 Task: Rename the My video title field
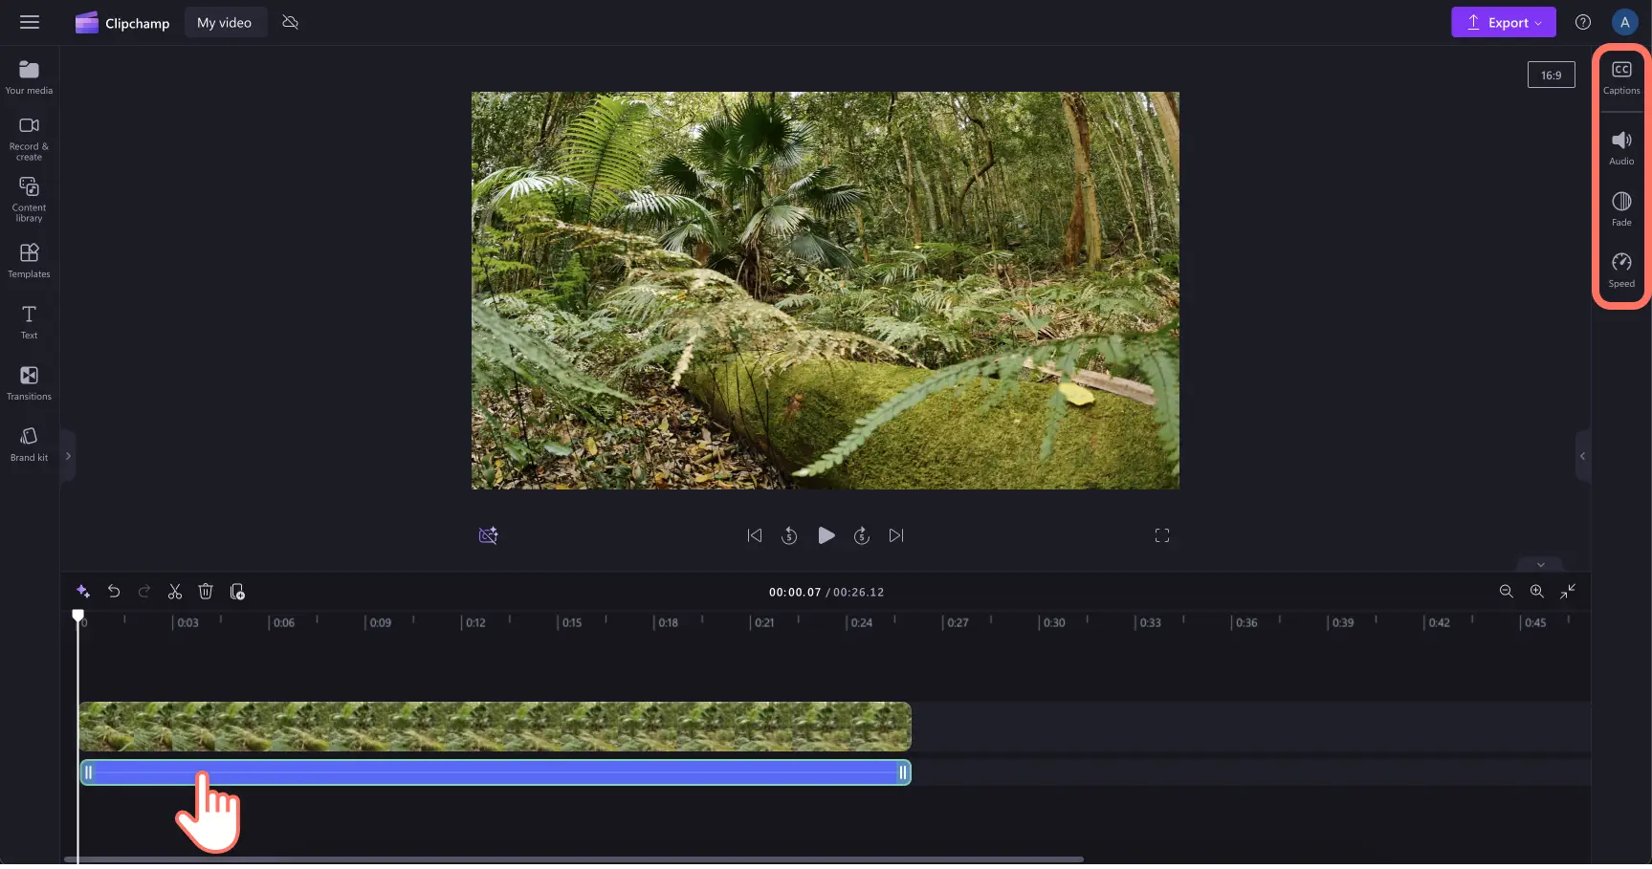coord(225,23)
